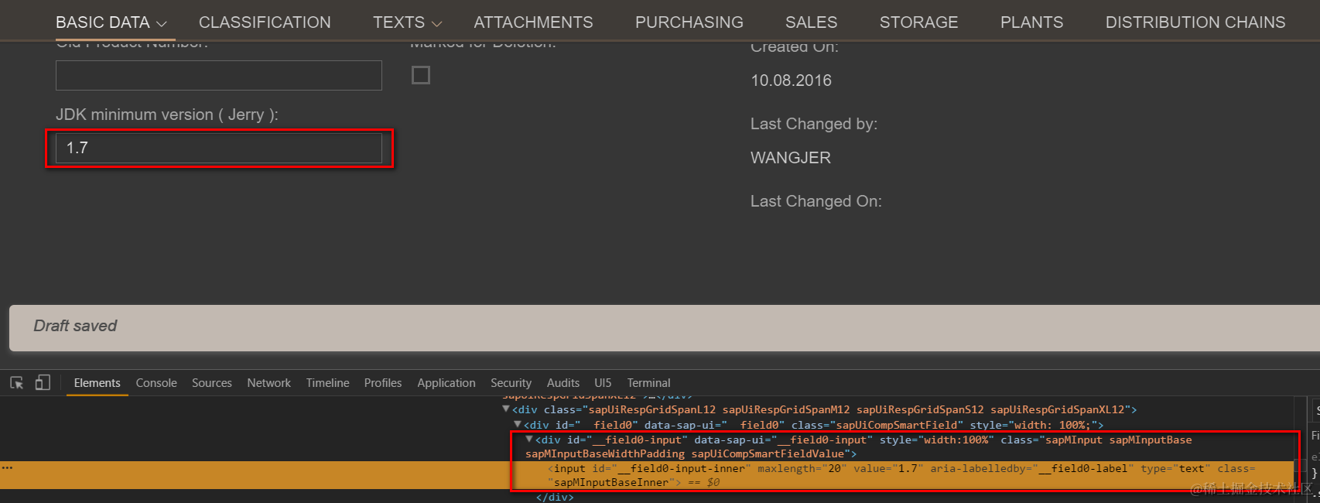
Task: Switch to the DevTools Audits panel
Action: (x=563, y=383)
